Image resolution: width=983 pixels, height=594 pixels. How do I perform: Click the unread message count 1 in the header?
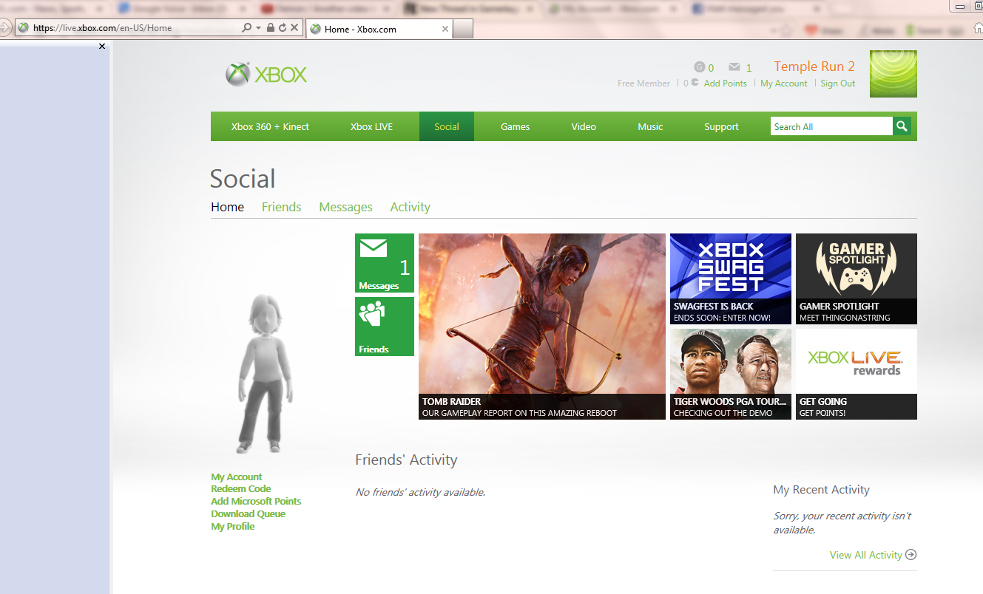[x=749, y=68]
